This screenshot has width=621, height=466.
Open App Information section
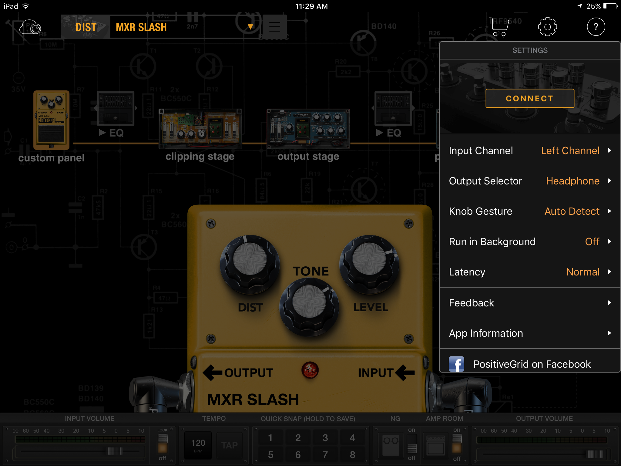(531, 333)
